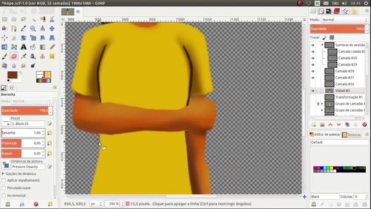Switch to the Editor de paletas tab
Viewport: 371px width, 209px height.
[325, 134]
